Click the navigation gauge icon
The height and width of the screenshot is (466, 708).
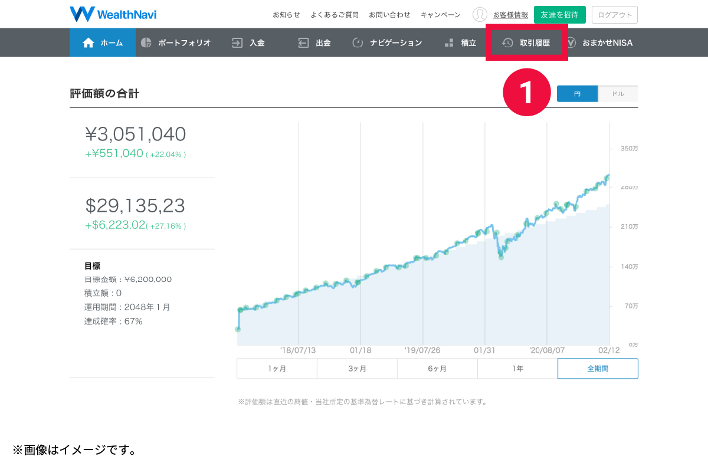click(358, 42)
